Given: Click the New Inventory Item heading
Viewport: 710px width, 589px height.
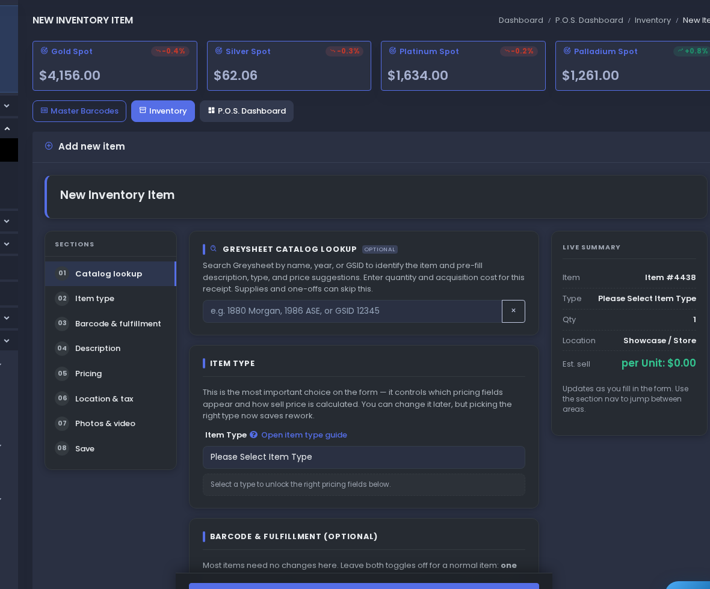Looking at the screenshot, I should point(117,195).
